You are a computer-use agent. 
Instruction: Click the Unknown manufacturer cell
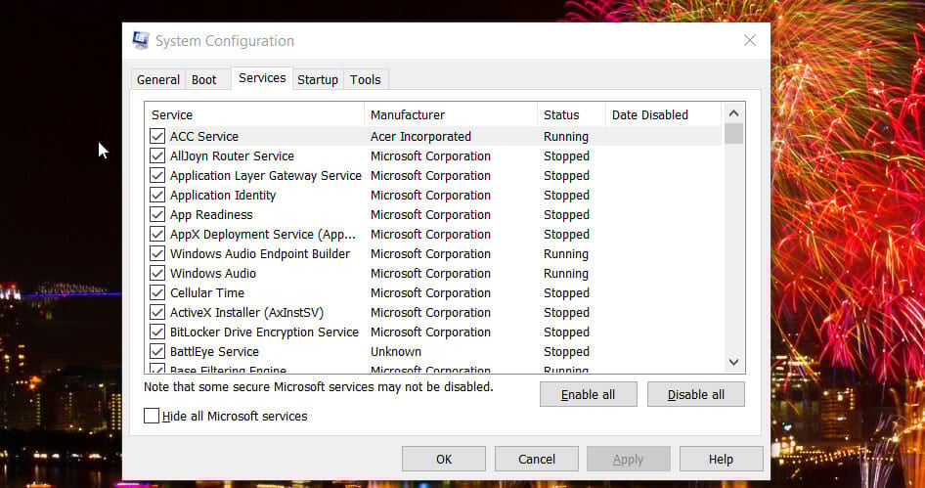pos(396,351)
